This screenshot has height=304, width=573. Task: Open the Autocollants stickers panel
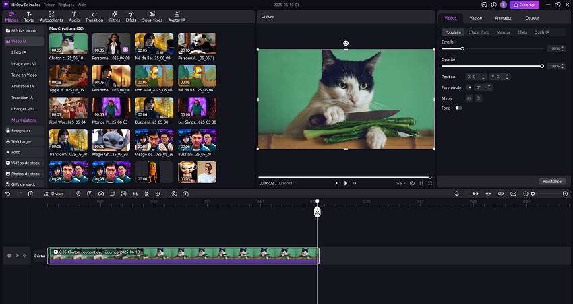point(51,17)
